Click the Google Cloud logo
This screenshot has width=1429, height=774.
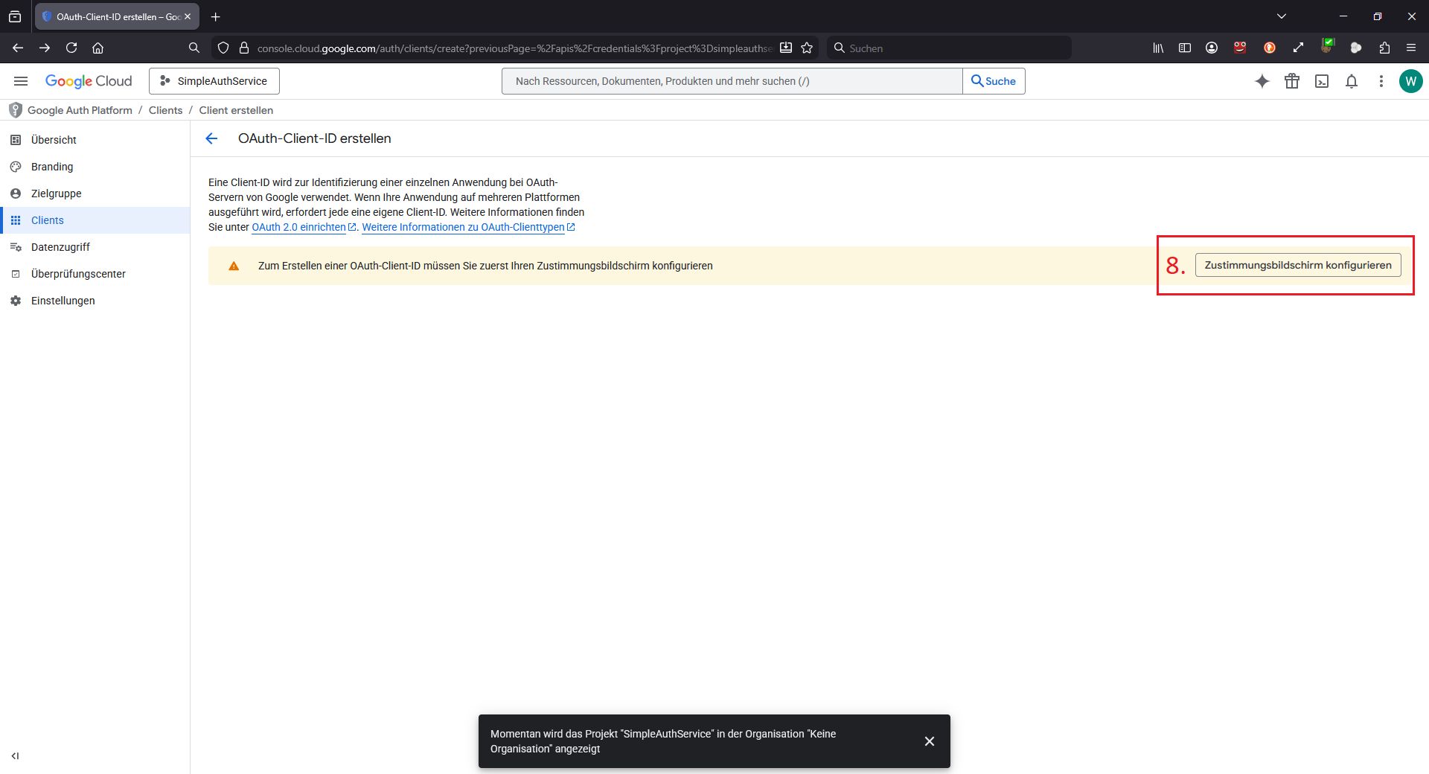89,81
